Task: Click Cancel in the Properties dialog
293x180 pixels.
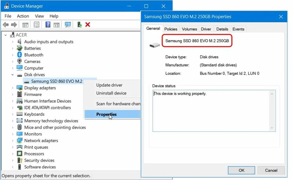Action: [x=271, y=170]
